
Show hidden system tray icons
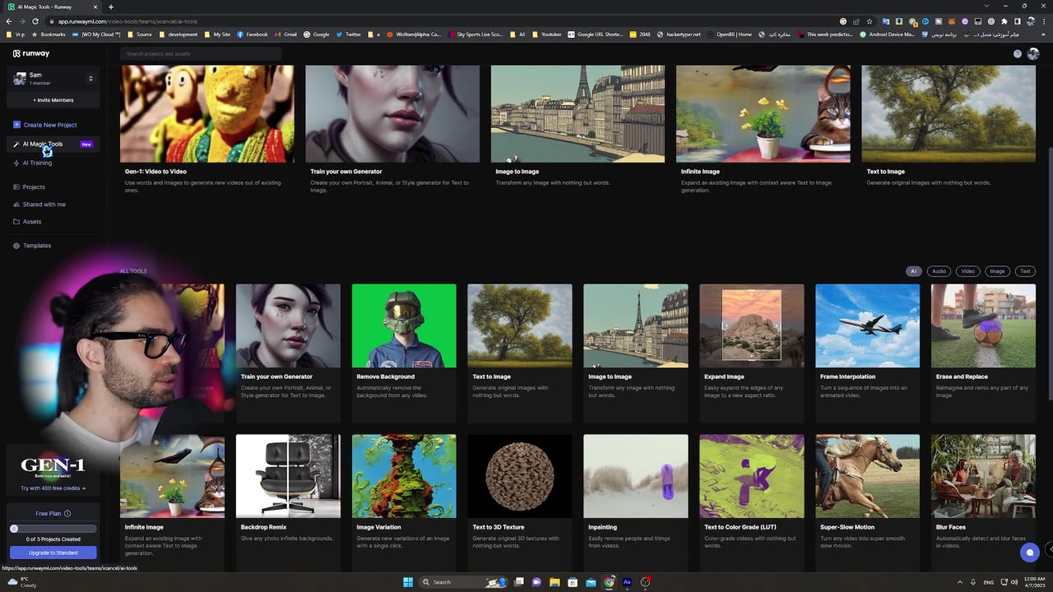coord(960,582)
